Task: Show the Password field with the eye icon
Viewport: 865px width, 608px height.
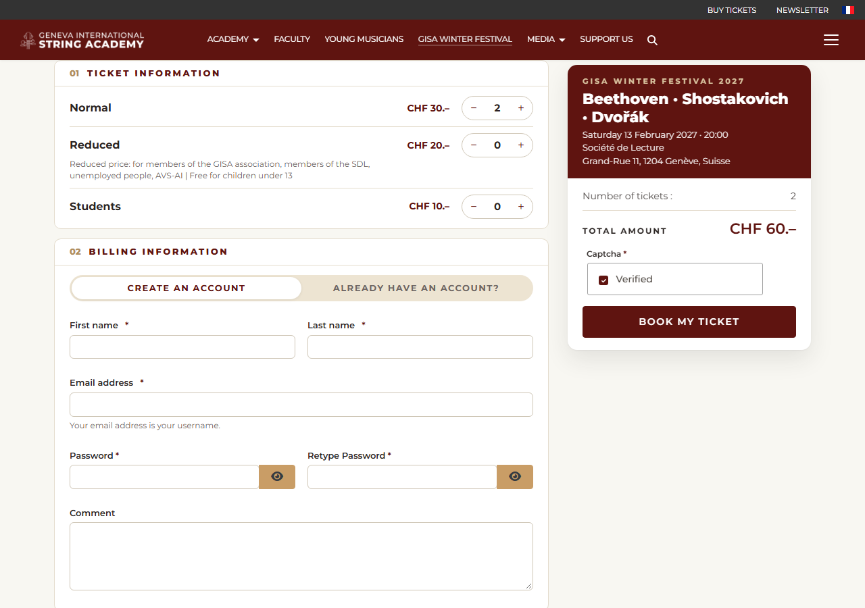Action: tap(277, 477)
